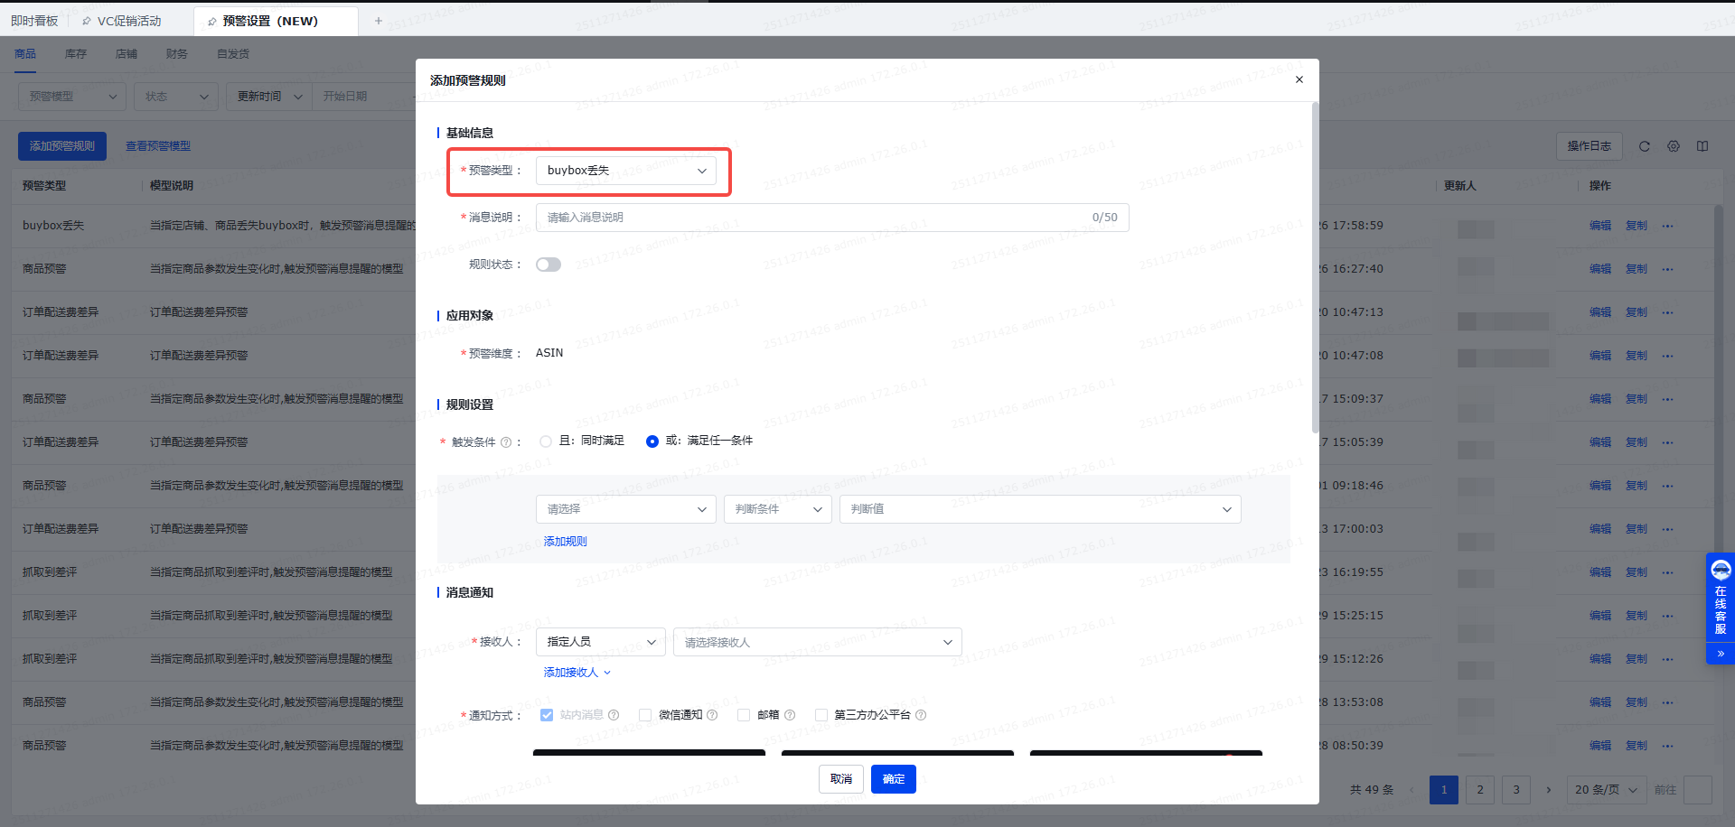Click the refresh icon beside 操作日志
The width and height of the screenshot is (1735, 827).
pyautogui.click(x=1645, y=146)
